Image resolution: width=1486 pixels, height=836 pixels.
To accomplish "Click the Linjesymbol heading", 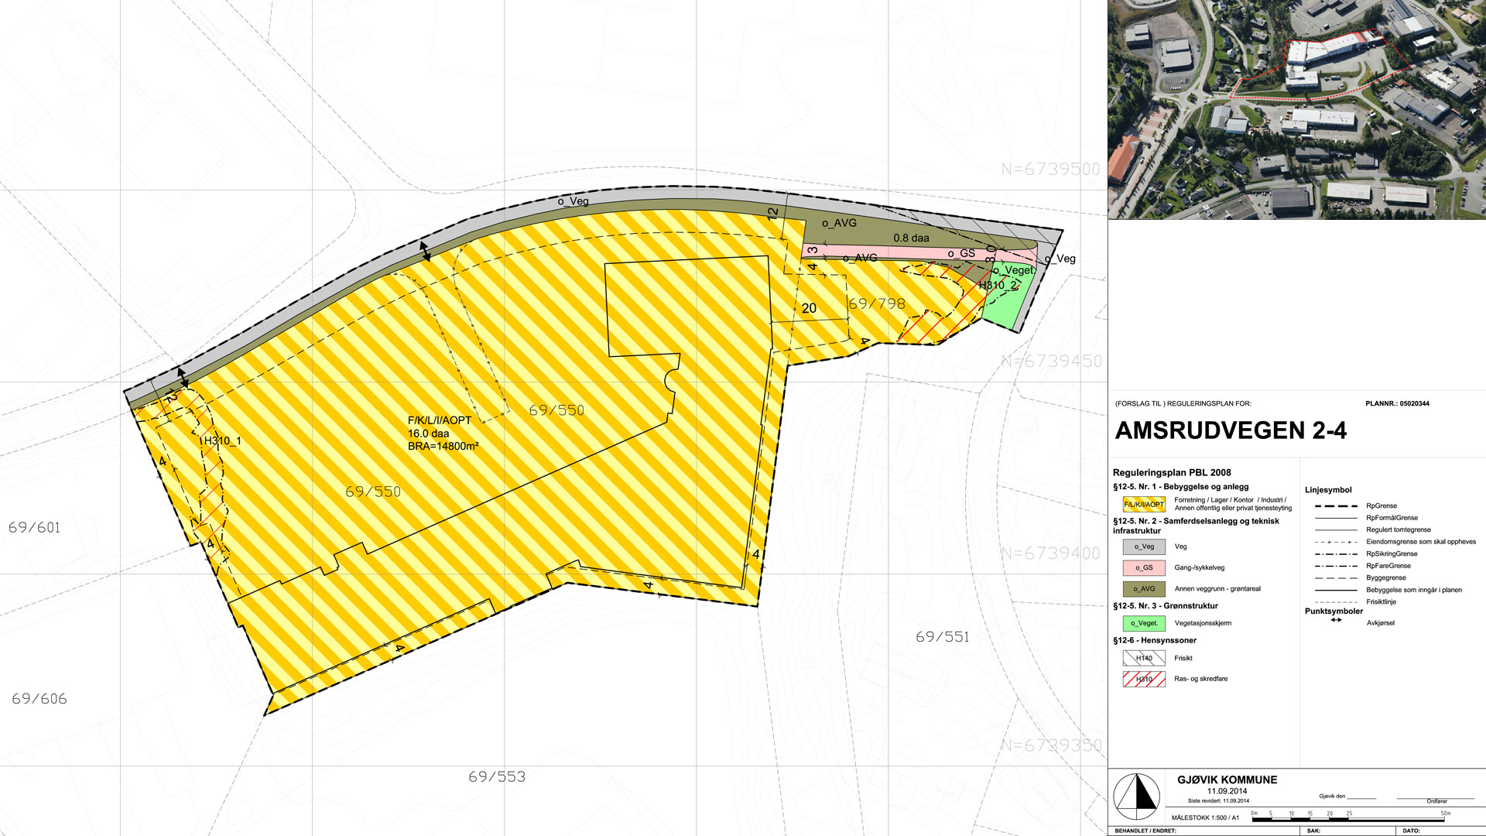I will [1328, 490].
